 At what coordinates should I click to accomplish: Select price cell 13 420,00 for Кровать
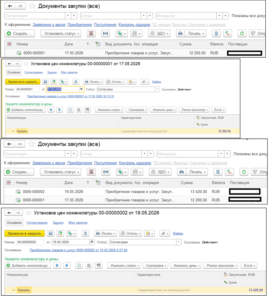pyautogui.click(x=244, y=290)
